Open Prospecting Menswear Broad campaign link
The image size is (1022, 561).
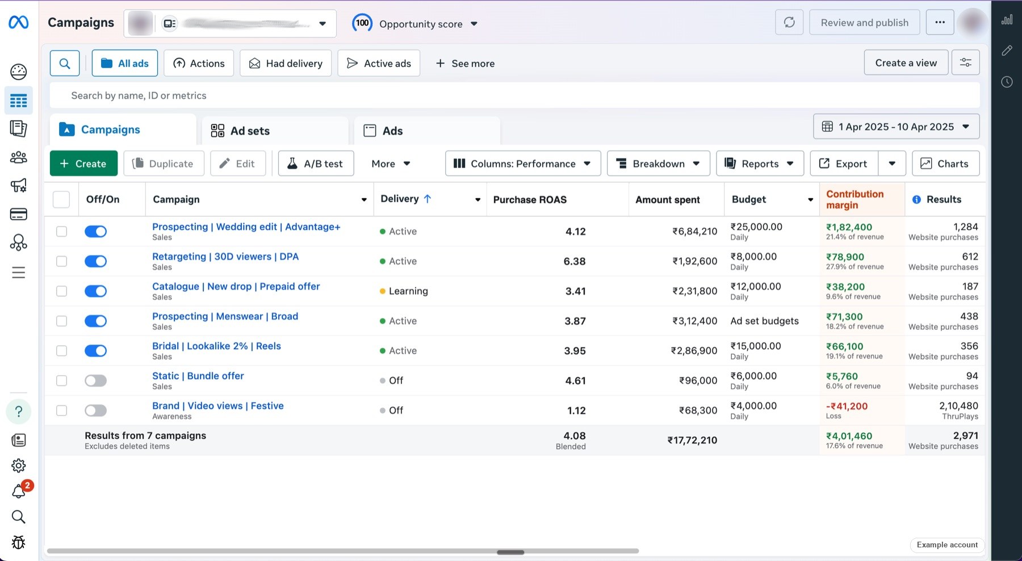tap(225, 316)
